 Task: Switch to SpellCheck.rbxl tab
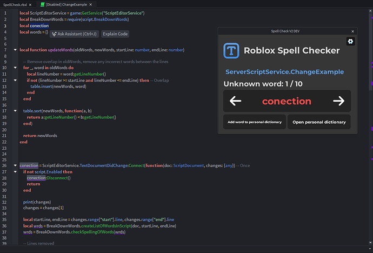tap(15, 5)
